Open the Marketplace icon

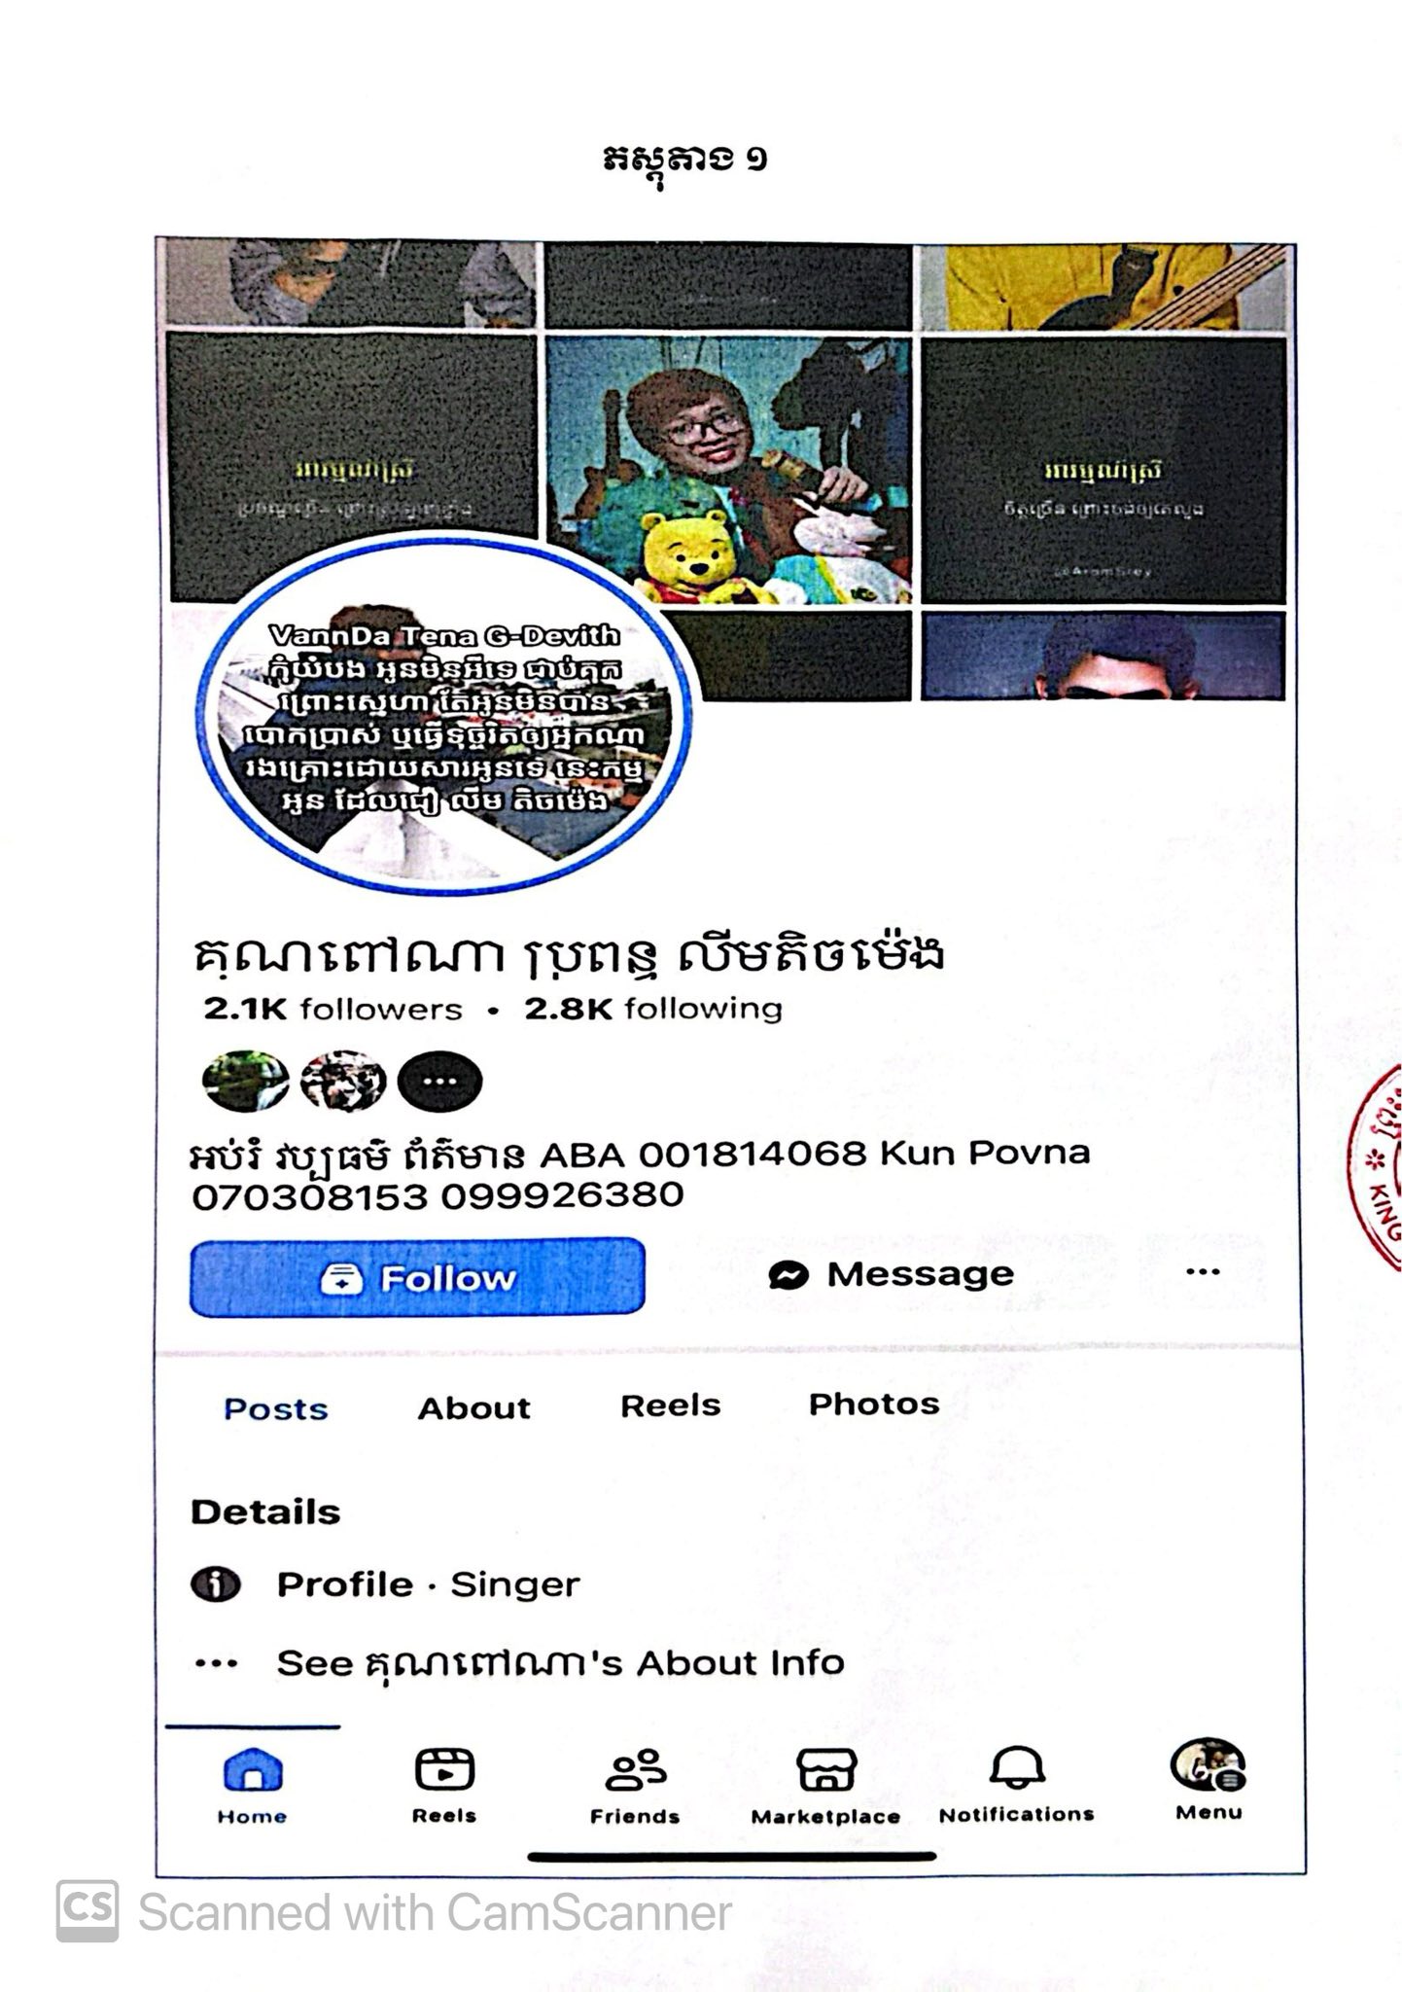(826, 1769)
